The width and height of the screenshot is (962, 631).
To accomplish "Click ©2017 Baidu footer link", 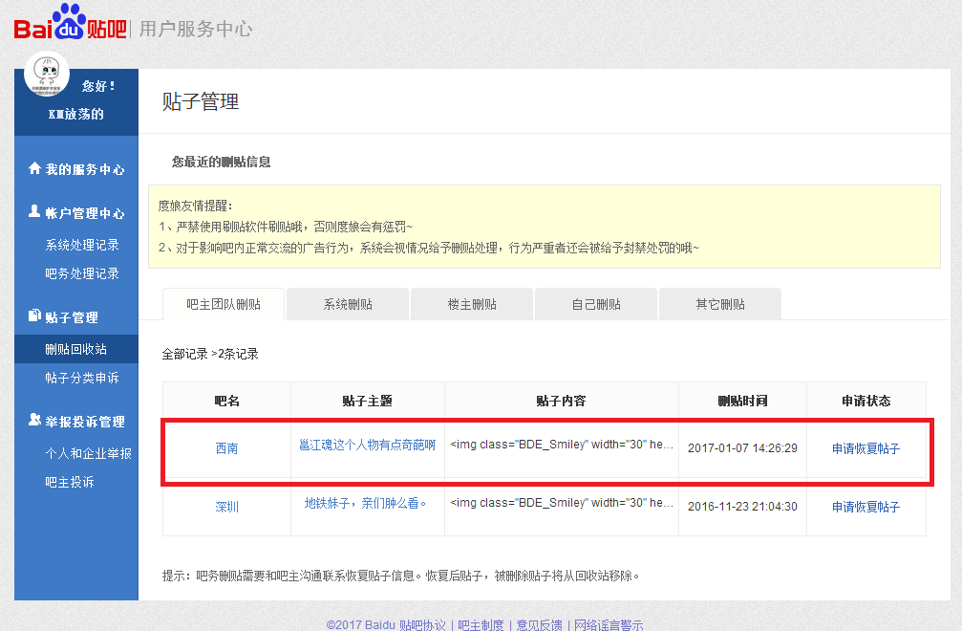I will 361,625.
